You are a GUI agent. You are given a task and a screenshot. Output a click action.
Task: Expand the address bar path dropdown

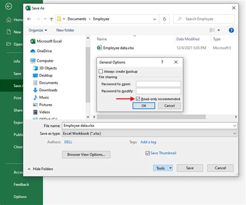pyautogui.click(x=155, y=19)
